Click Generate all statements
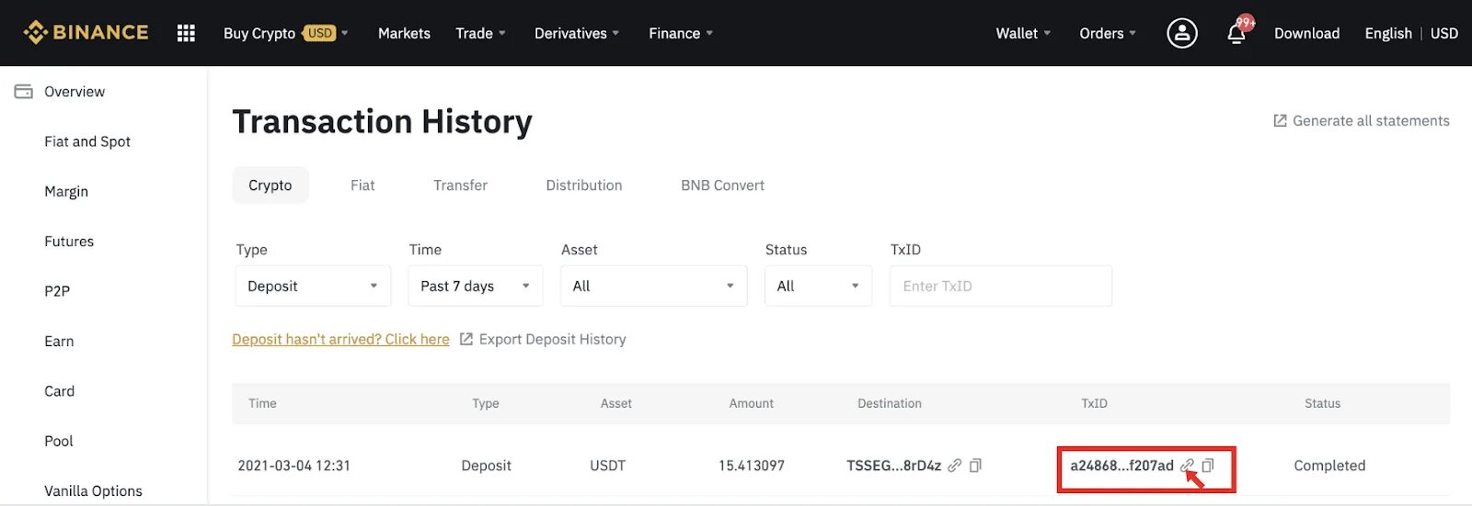This screenshot has width=1472, height=506. click(x=1361, y=121)
